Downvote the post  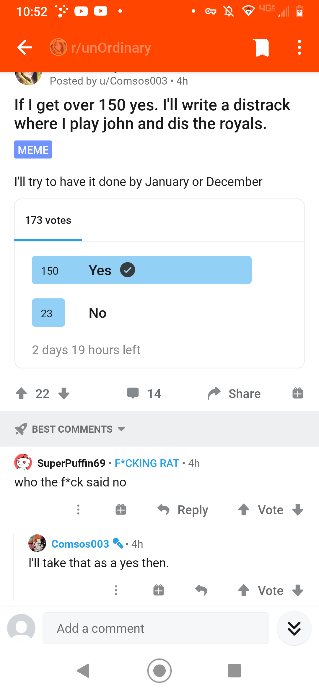tap(64, 394)
